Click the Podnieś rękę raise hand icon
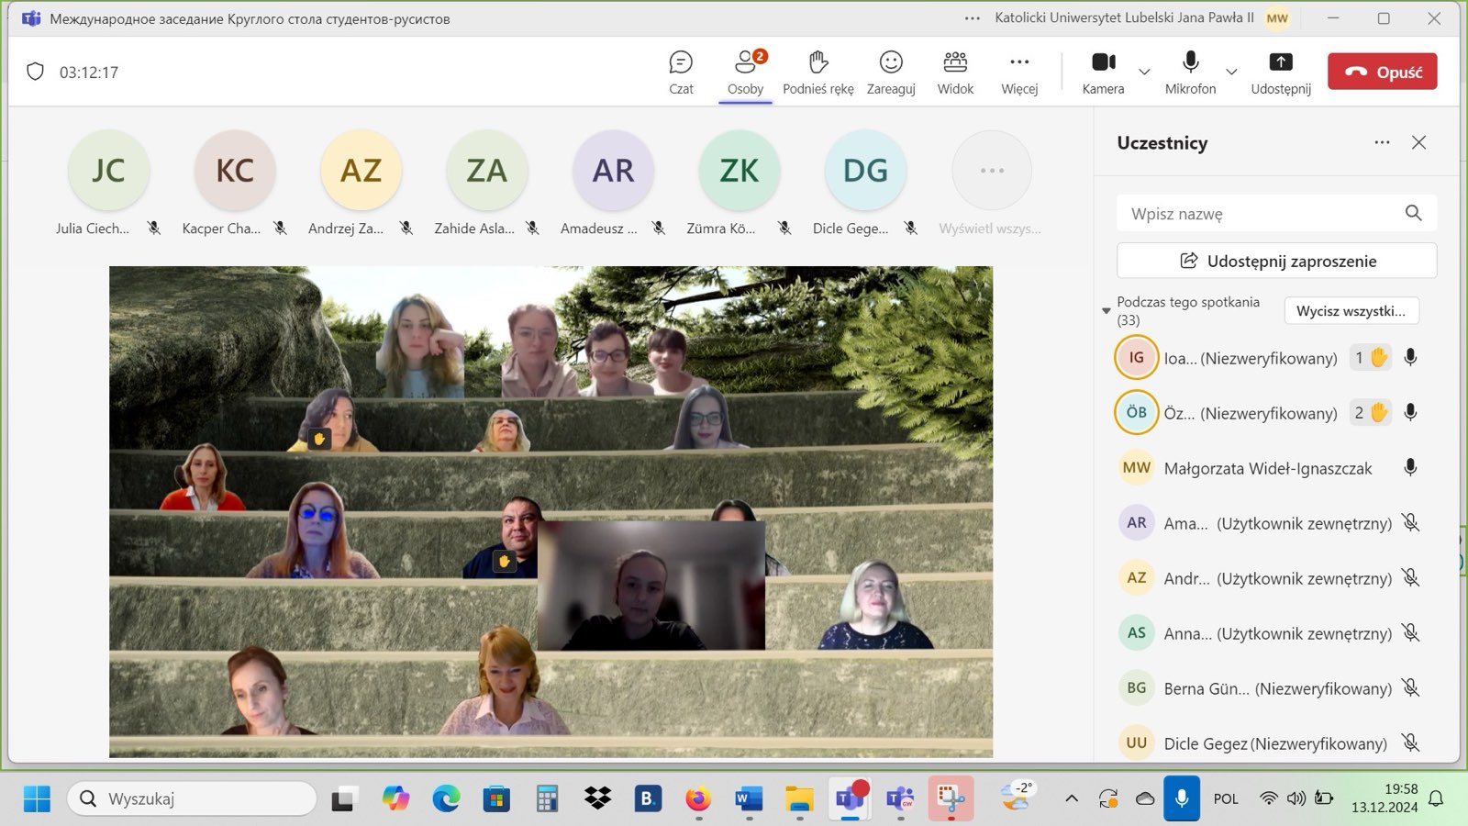The height and width of the screenshot is (826, 1468). [x=817, y=62]
